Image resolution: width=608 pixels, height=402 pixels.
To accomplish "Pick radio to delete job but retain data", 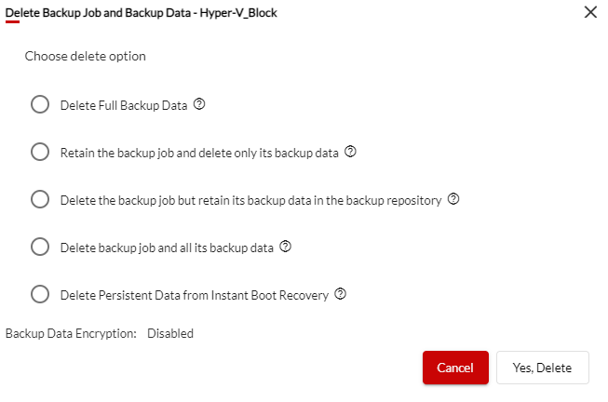I will pyautogui.click(x=40, y=199).
